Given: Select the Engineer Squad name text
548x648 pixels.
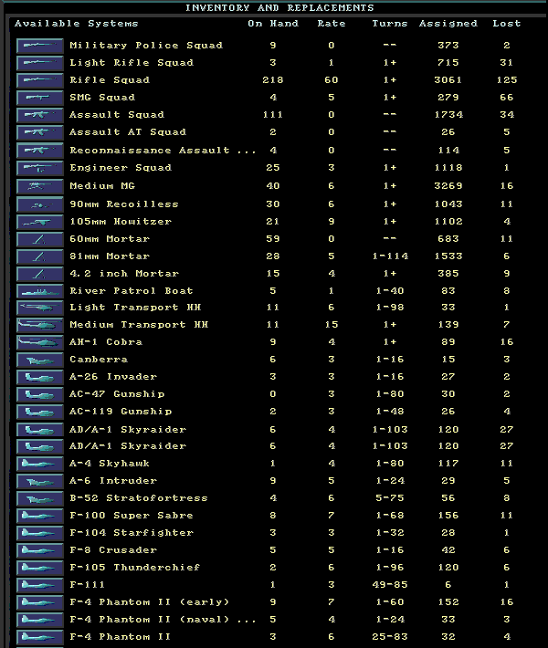Looking at the screenshot, I should point(121,168).
